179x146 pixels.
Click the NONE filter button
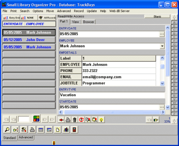[29, 18]
